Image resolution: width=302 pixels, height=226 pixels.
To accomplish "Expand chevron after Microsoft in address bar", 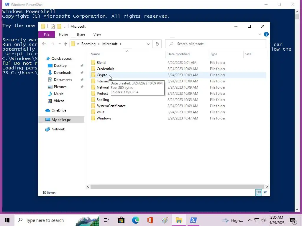I will tap(121, 44).
